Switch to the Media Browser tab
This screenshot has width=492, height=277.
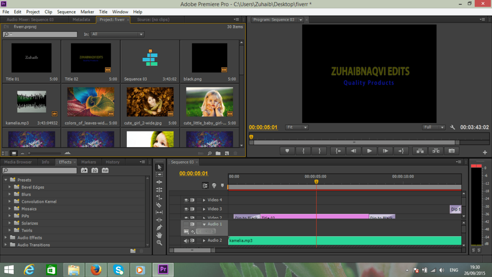tap(18, 162)
